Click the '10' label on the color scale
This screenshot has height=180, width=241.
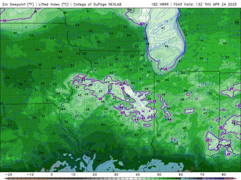coord(73,175)
